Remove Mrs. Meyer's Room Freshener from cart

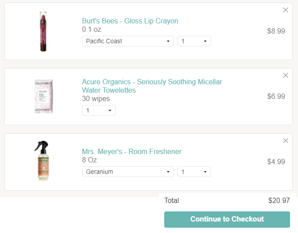click(286, 140)
